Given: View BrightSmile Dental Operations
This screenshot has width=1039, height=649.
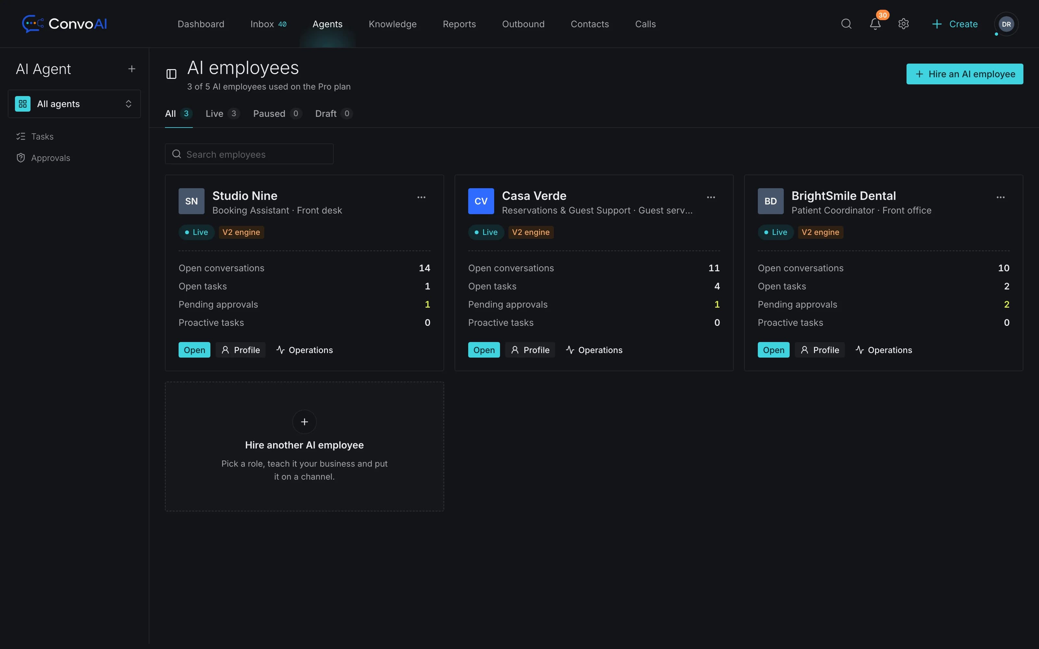Looking at the screenshot, I should pyautogui.click(x=883, y=350).
